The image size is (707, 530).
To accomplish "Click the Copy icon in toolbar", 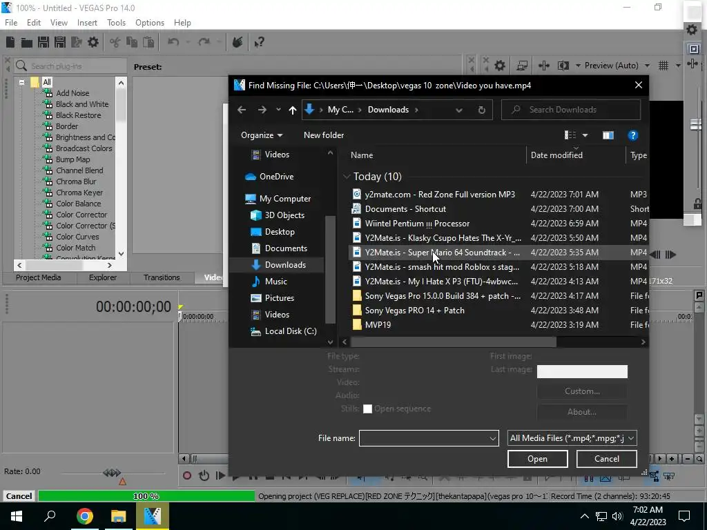I will pyautogui.click(x=132, y=42).
